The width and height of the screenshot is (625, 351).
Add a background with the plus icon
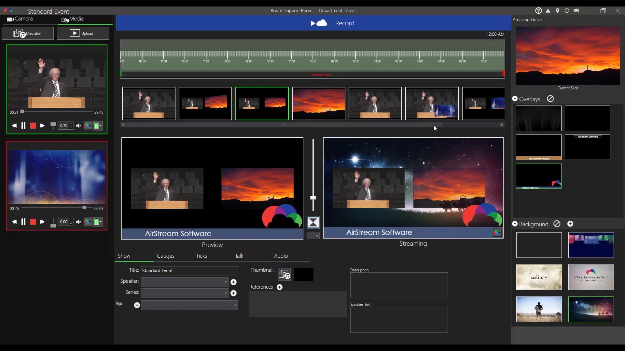pos(571,224)
